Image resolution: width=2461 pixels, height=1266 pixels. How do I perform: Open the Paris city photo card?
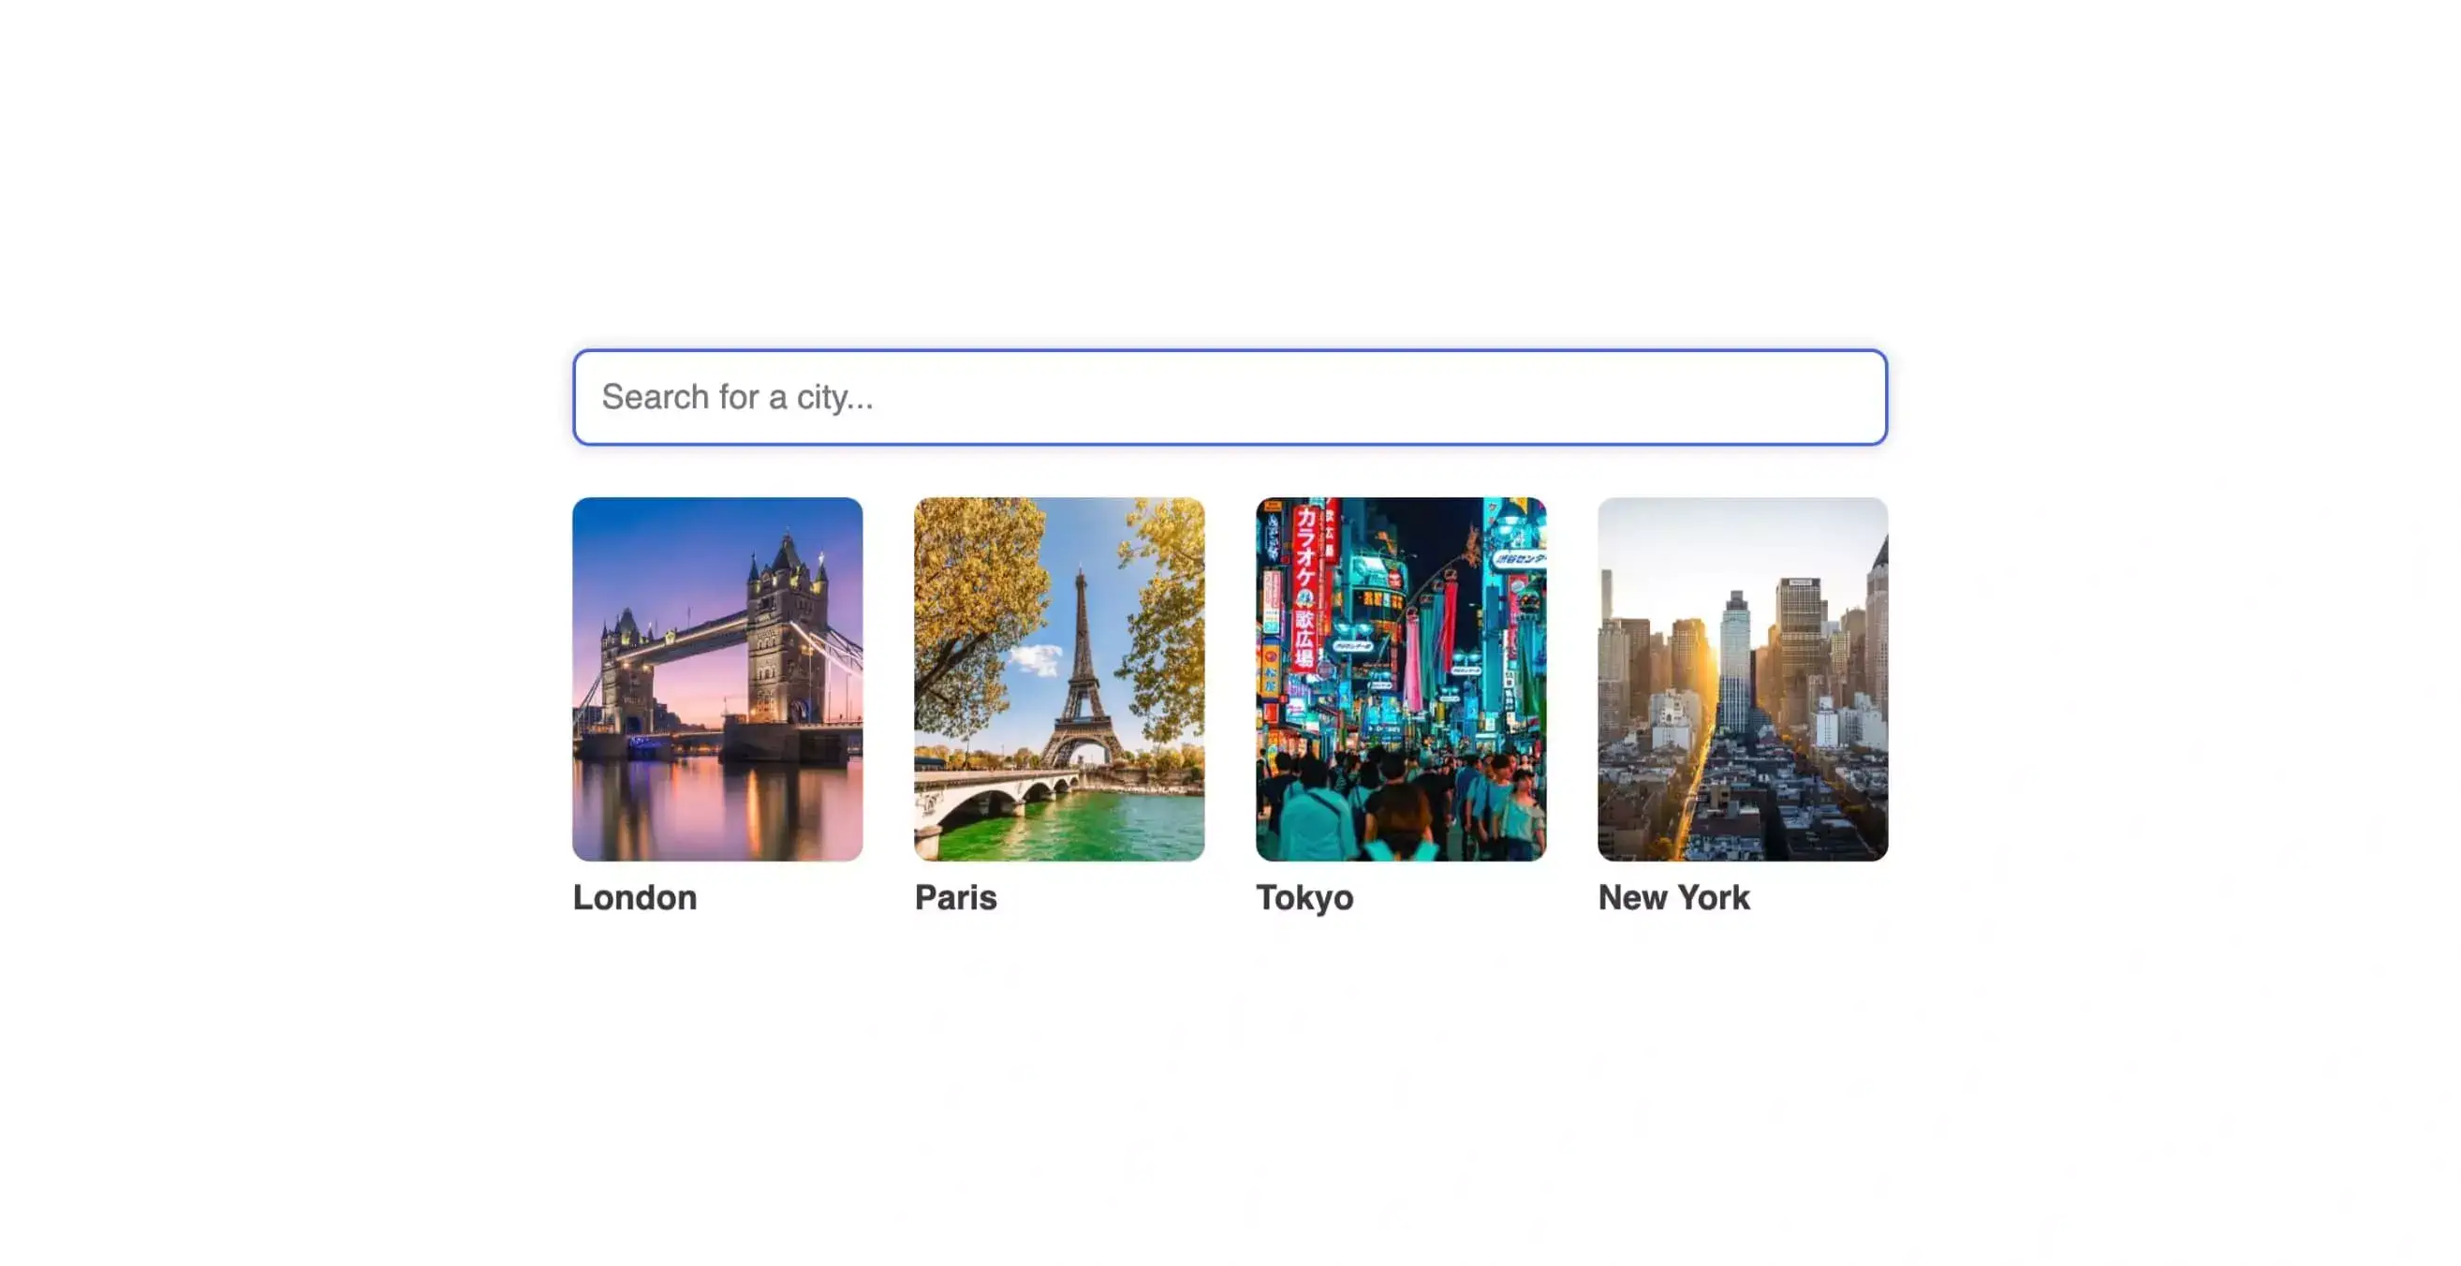(1058, 678)
